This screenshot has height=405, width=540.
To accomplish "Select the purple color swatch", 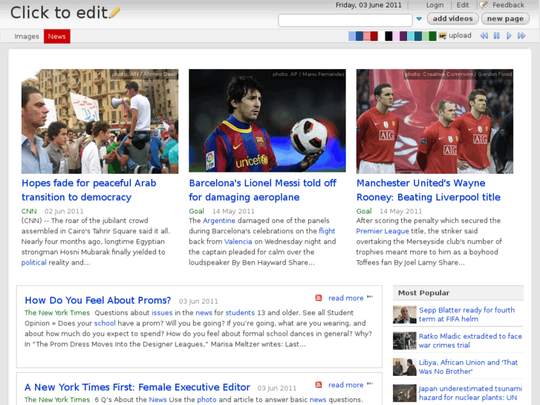I will (403, 36).
